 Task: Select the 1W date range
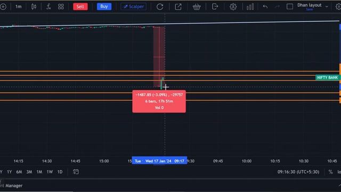click(x=50, y=172)
